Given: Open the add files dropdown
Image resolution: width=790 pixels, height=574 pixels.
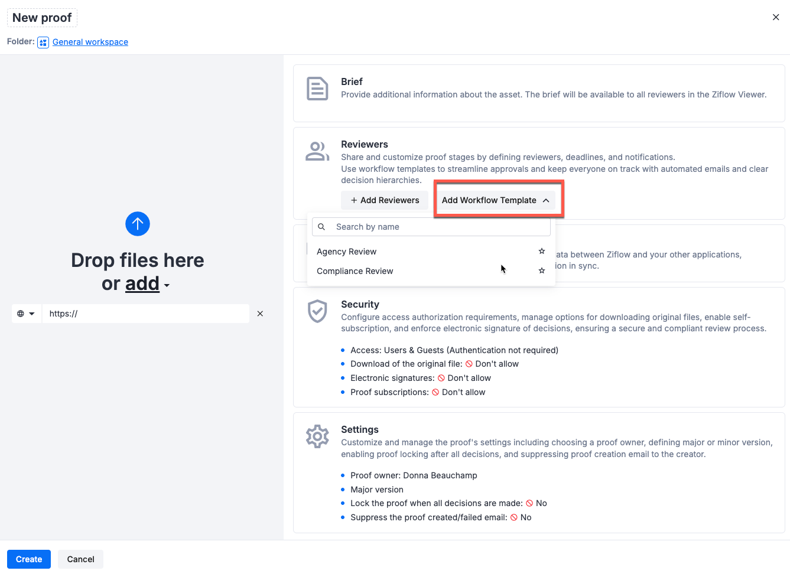Looking at the screenshot, I should coord(142,283).
